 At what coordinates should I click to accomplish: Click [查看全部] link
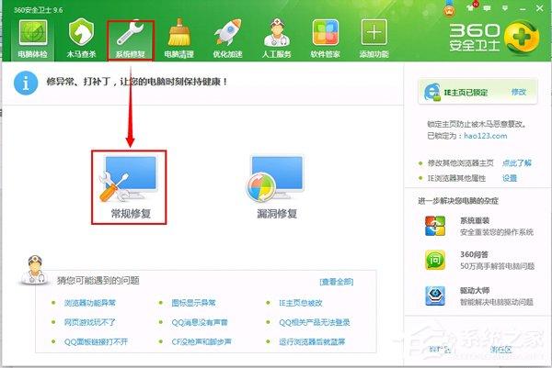click(337, 282)
